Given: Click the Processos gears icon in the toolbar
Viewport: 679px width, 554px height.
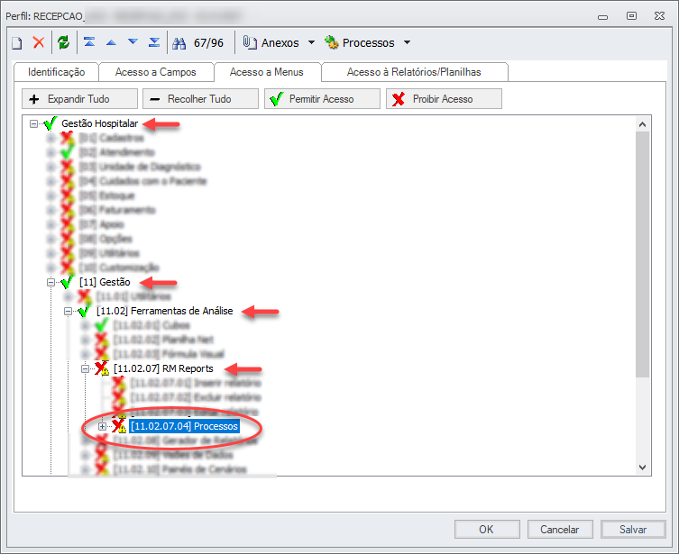Looking at the screenshot, I should [332, 42].
